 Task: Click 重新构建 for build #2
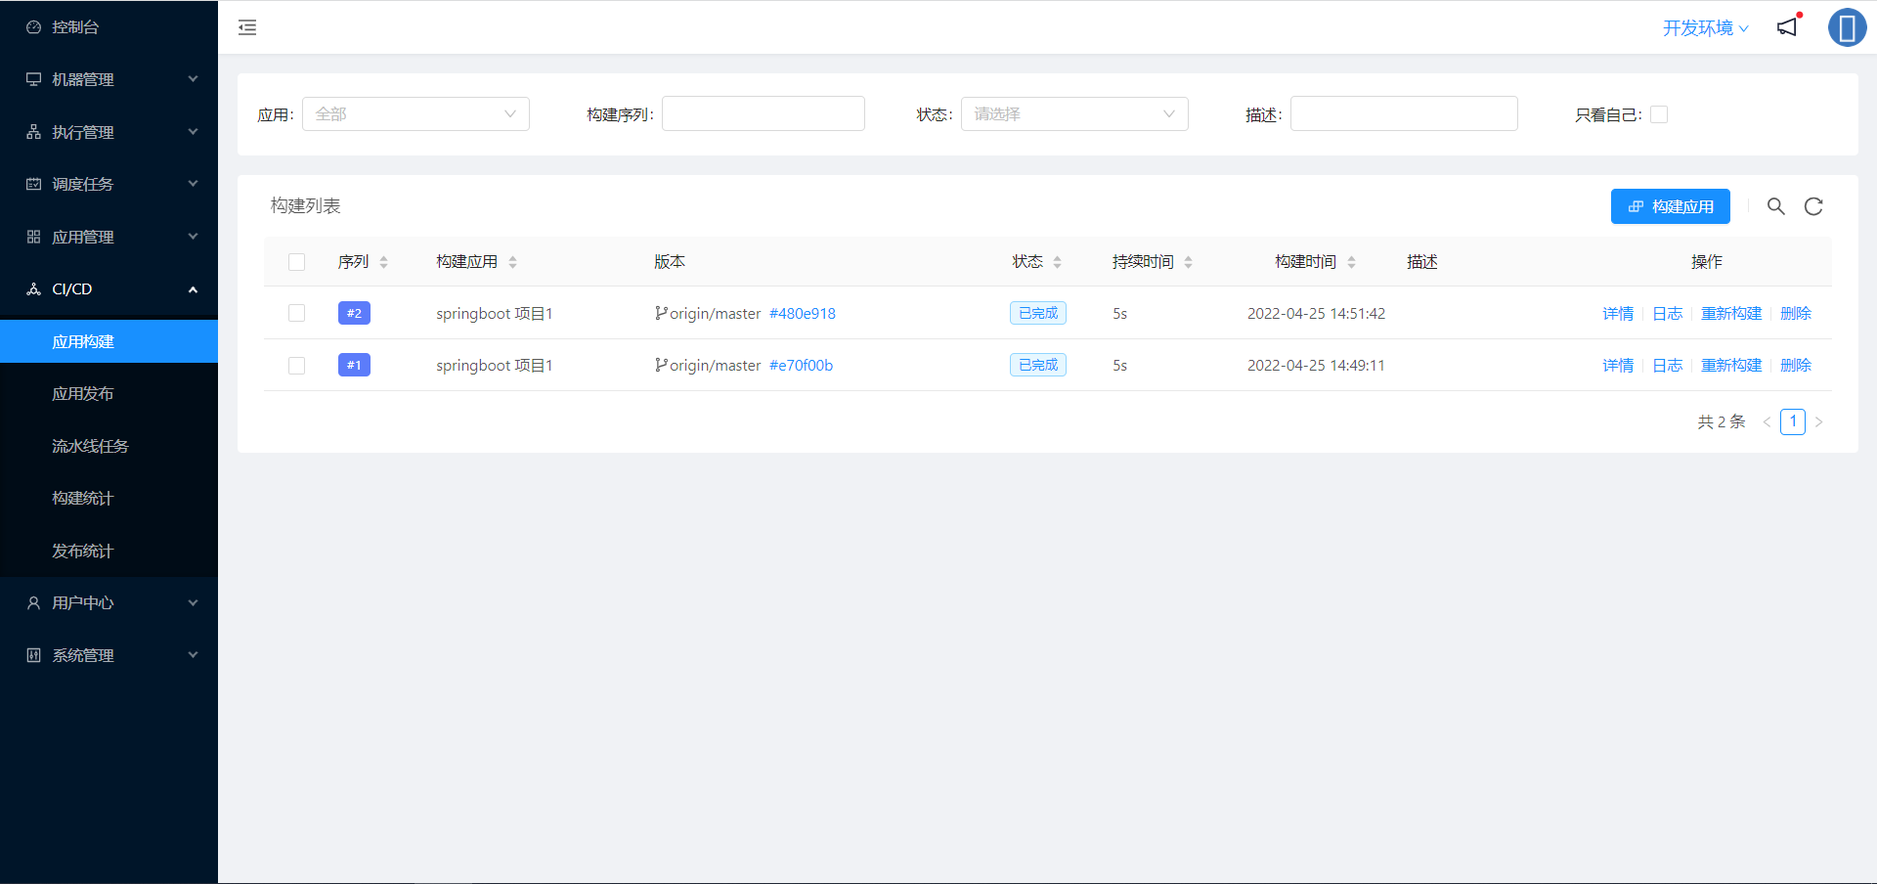pyautogui.click(x=1731, y=313)
